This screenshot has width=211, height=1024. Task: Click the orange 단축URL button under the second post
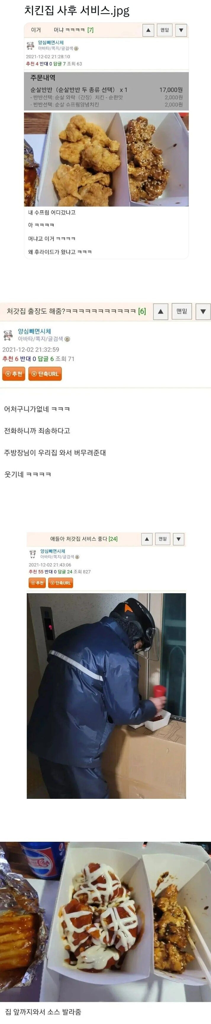pos(45,374)
